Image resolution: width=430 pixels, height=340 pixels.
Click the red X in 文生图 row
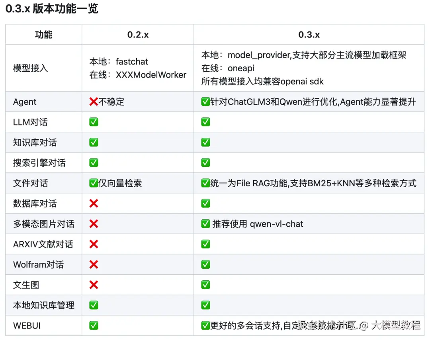click(94, 285)
